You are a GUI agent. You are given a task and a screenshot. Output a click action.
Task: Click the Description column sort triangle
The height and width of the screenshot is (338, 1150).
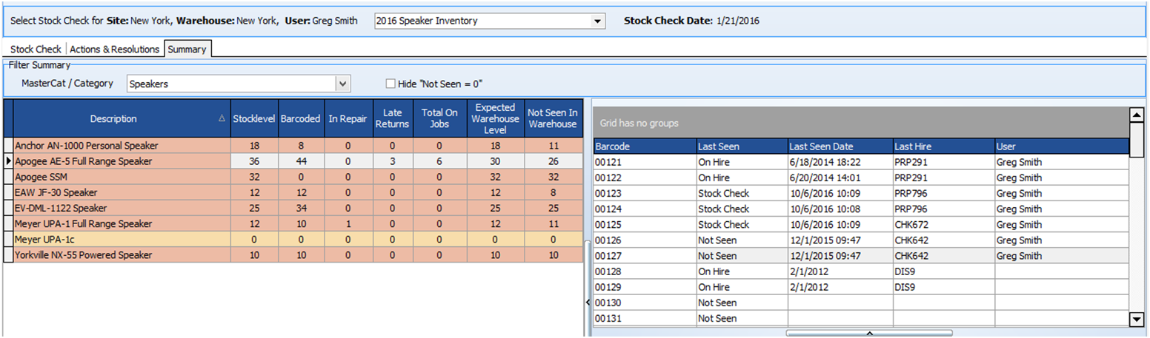coord(223,118)
